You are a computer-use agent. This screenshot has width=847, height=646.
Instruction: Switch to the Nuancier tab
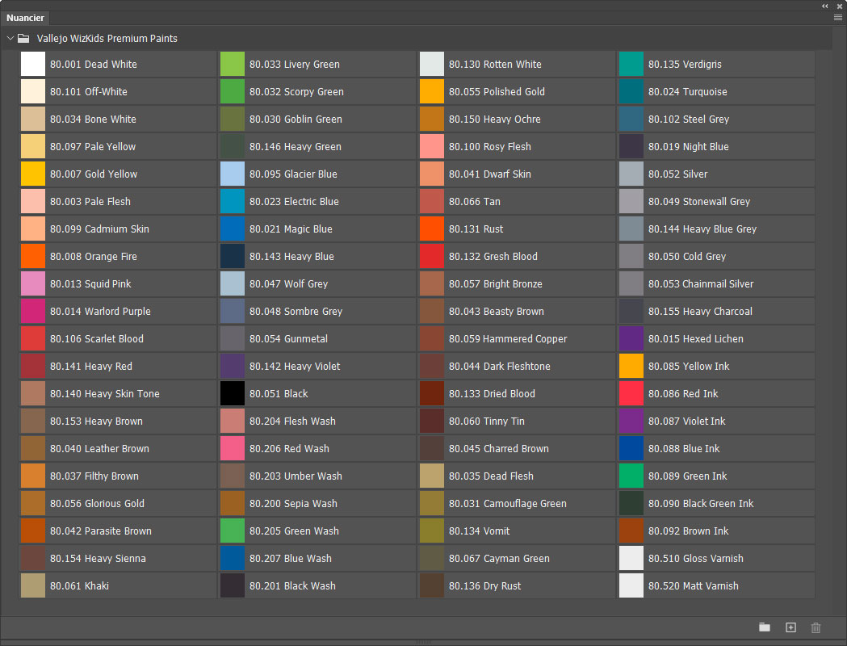(26, 18)
